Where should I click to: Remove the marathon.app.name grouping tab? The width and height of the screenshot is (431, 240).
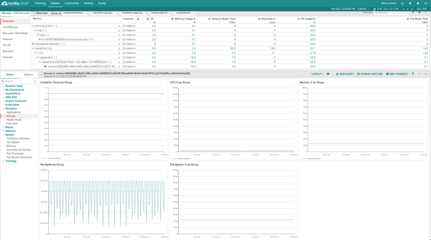click(x=146, y=13)
